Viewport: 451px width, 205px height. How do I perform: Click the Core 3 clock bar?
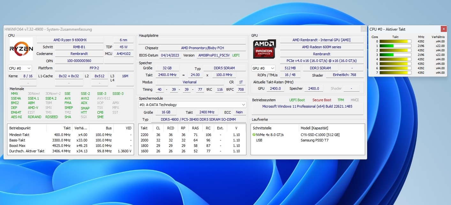[395, 55]
